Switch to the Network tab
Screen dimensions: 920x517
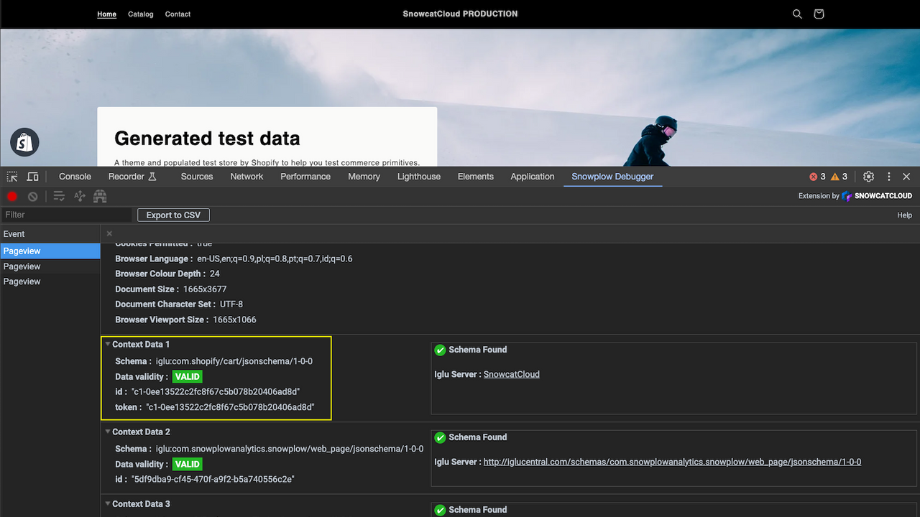click(247, 176)
